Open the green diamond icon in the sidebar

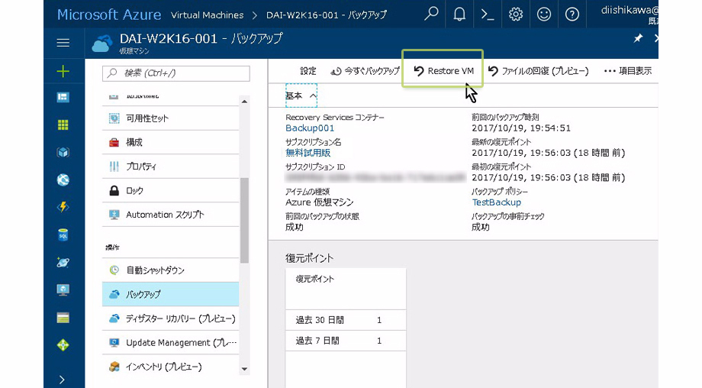point(63,345)
